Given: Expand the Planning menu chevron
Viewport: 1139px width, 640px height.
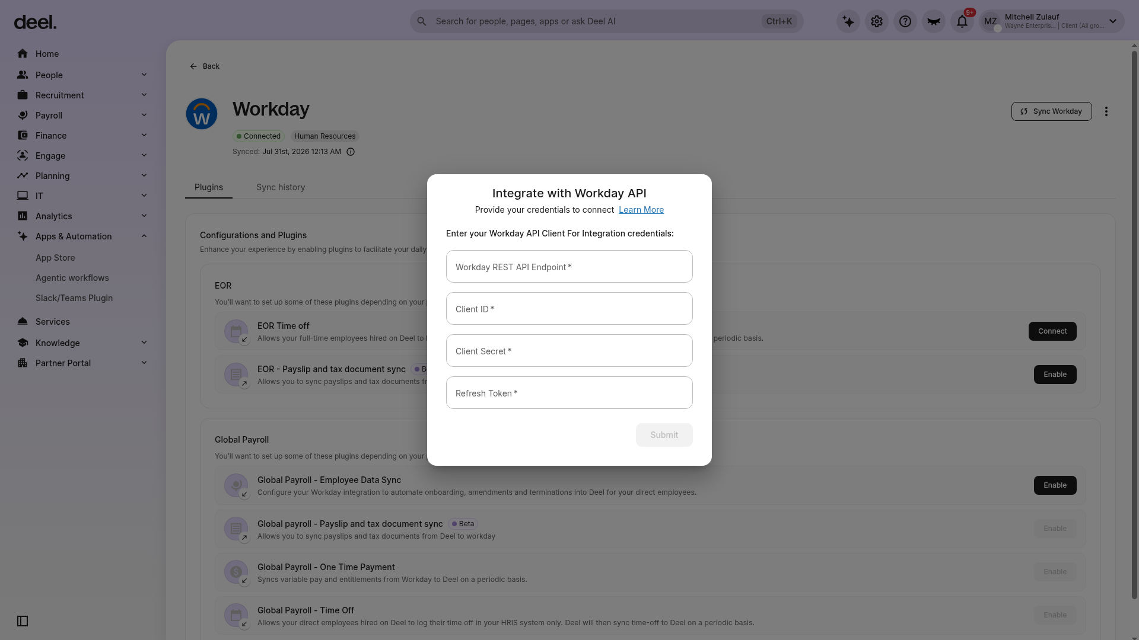Looking at the screenshot, I should point(144,175).
